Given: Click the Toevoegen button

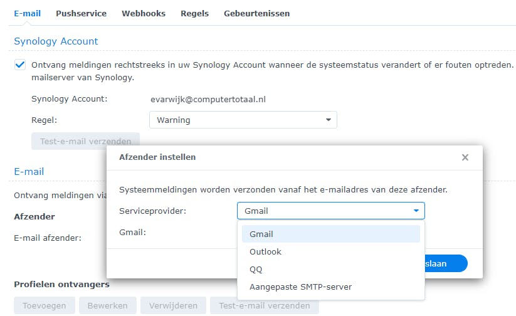Looking at the screenshot, I should [45, 305].
